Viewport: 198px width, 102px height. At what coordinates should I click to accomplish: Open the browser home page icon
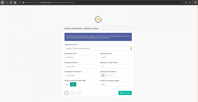click(x=15, y=2)
